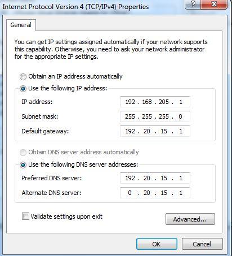Click into the Subnet mask field
232x256 pixels.
pyautogui.click(x=155, y=116)
